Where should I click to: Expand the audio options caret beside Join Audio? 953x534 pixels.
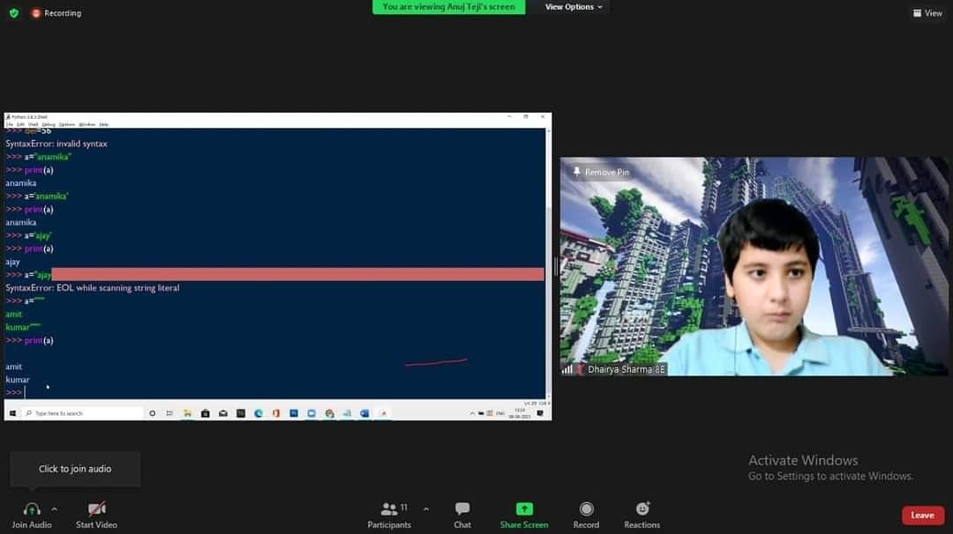[54, 509]
